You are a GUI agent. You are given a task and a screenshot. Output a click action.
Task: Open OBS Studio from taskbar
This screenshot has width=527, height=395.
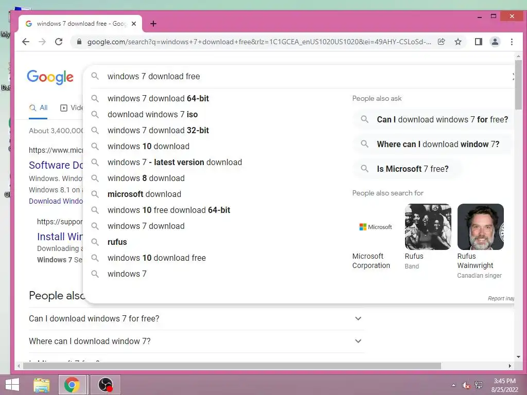105,385
